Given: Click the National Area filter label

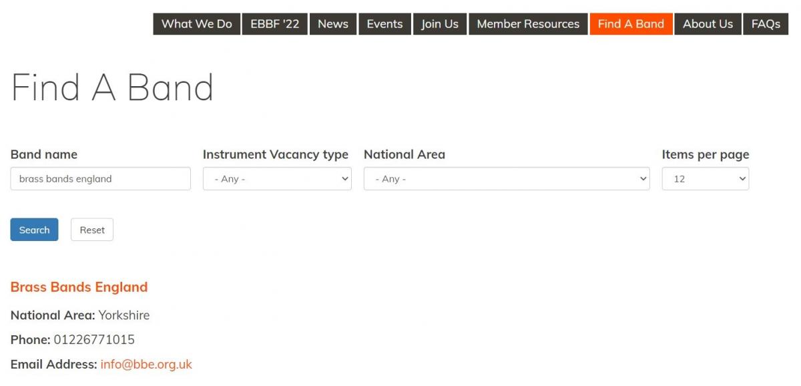Looking at the screenshot, I should click(405, 154).
